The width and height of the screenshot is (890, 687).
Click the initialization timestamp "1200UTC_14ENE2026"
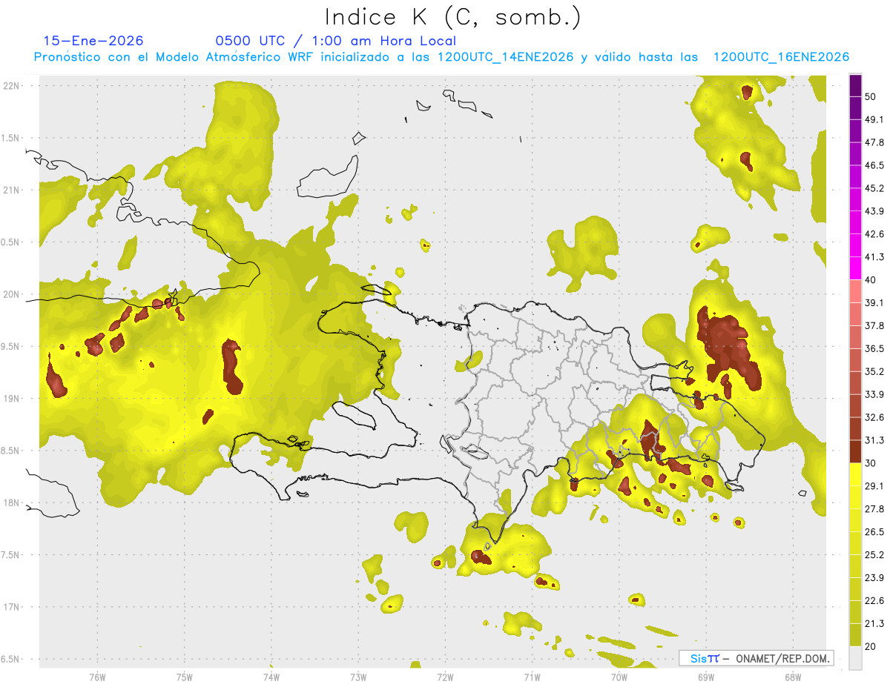point(506,57)
